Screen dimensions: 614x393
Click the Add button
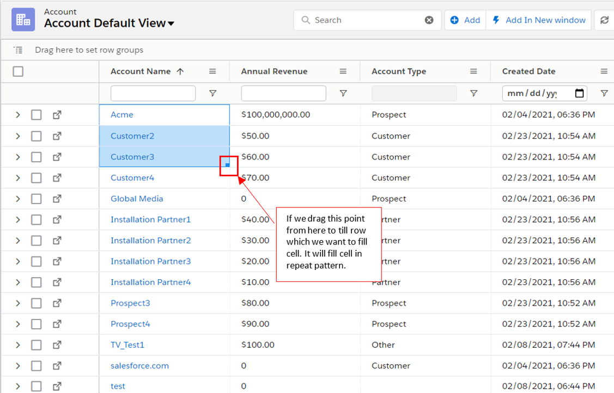465,20
